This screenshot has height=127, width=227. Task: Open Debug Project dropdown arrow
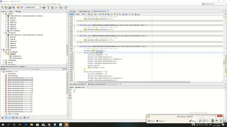click(63, 7)
